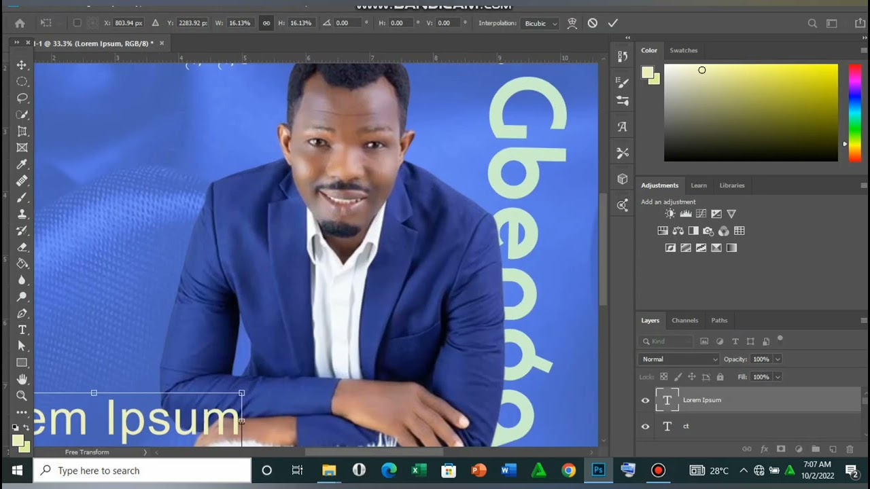Click the foreground color swatch in Color panel
This screenshot has height=489, width=870.
[x=647, y=73]
